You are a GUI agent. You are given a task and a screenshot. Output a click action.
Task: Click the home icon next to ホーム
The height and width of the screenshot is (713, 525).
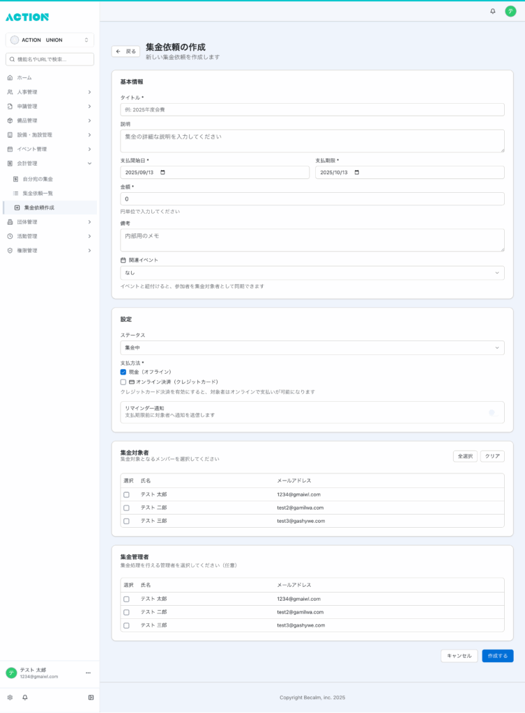(x=10, y=77)
